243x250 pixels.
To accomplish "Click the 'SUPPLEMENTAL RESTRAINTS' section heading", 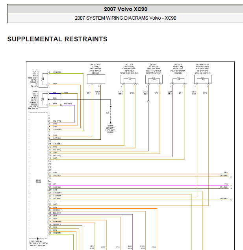I will [57, 39].
